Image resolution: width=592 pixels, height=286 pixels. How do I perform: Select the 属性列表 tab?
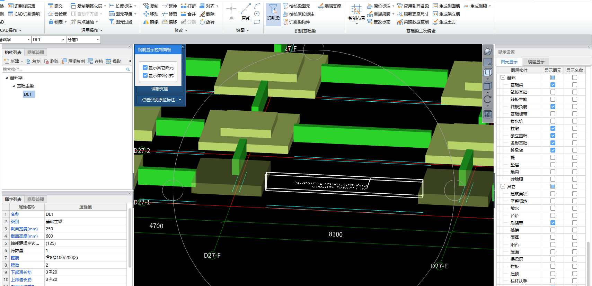[x=13, y=200]
